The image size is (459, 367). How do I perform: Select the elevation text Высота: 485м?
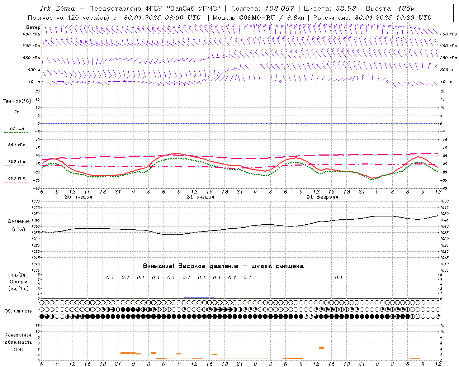tap(390, 9)
